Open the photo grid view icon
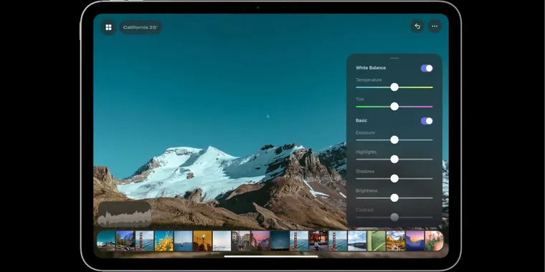Screen dimensions: 545x272 click(108, 27)
